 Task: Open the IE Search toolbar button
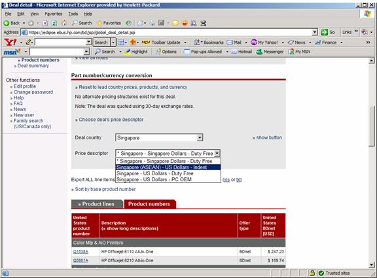point(82,23)
